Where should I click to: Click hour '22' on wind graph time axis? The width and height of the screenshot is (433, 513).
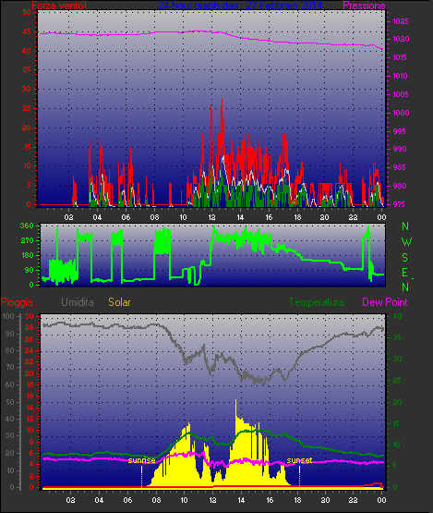coord(354,217)
